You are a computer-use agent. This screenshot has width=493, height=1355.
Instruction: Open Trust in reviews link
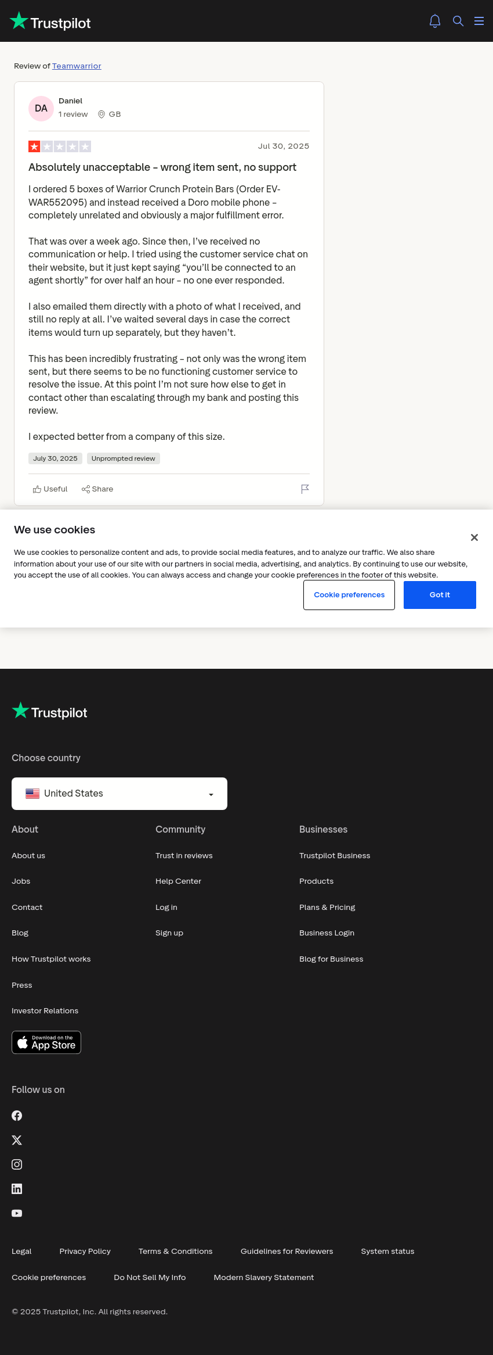(184, 856)
